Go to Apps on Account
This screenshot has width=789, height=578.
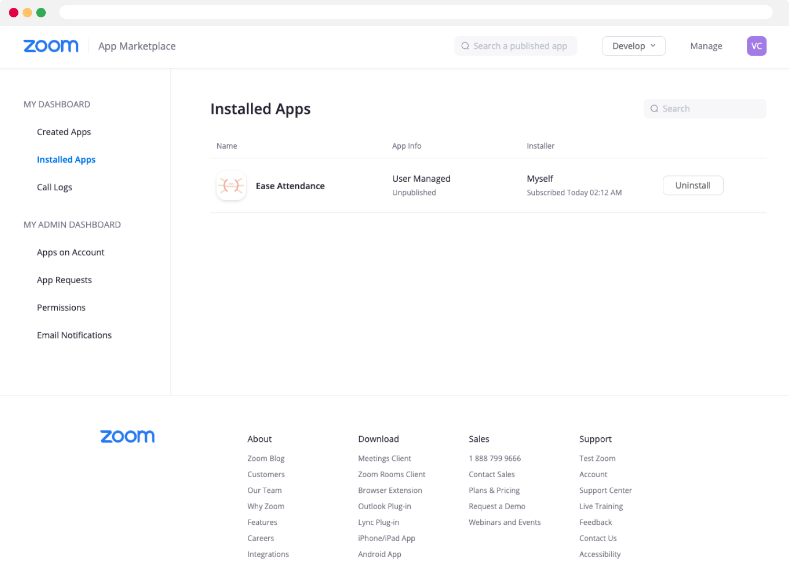pos(70,252)
